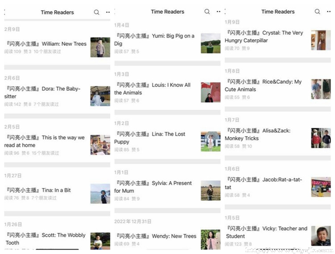Tap thumbnail beside Vicky: Teacher and Student
335x254 pixels.
321,236
